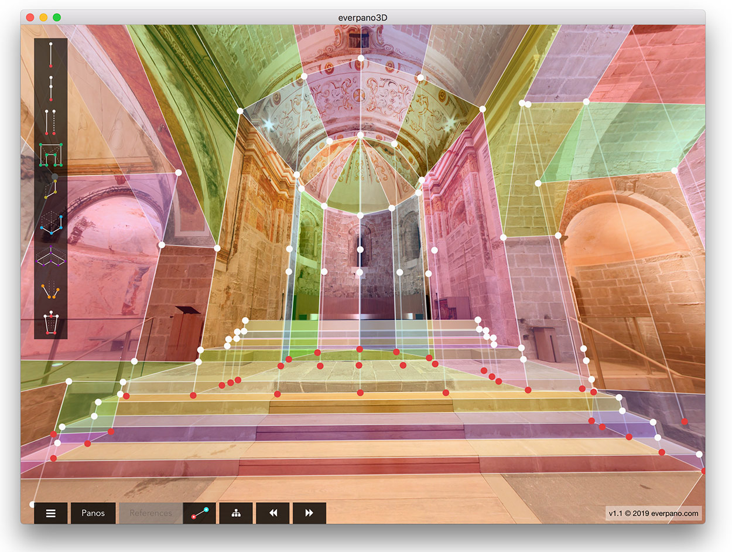Select the three-point vertical line tool
The image size is (732, 552).
tap(51, 87)
